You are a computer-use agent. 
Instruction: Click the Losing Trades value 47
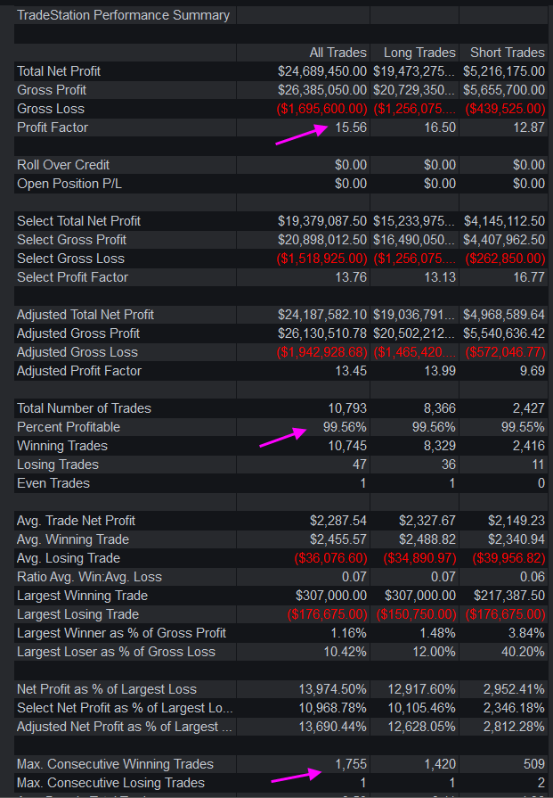358,465
